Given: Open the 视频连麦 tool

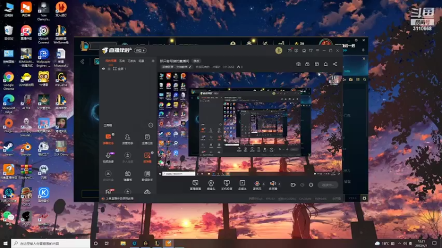Looking at the screenshot, I should [108, 158].
